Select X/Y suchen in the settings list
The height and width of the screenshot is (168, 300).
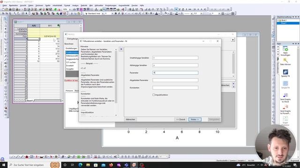click(x=71, y=62)
